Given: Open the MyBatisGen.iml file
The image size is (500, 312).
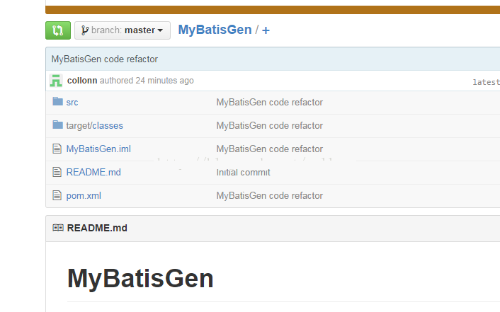Looking at the screenshot, I should [98, 149].
